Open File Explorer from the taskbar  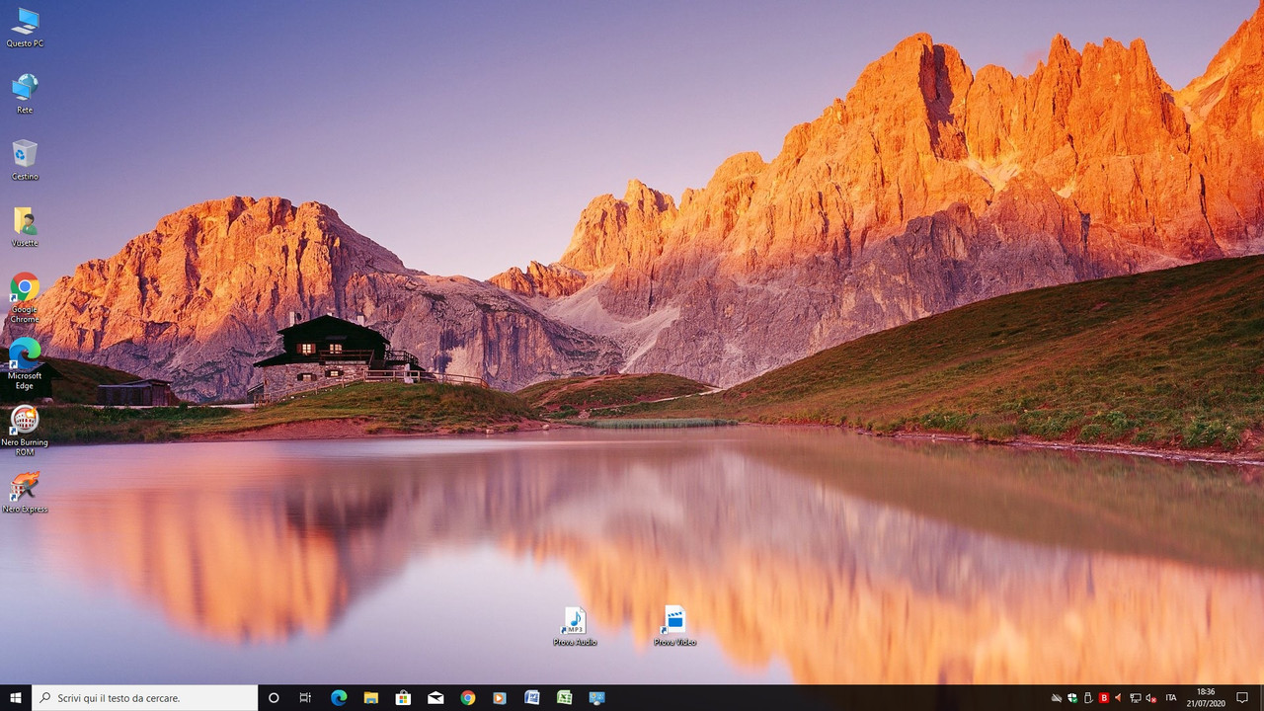[x=370, y=698]
